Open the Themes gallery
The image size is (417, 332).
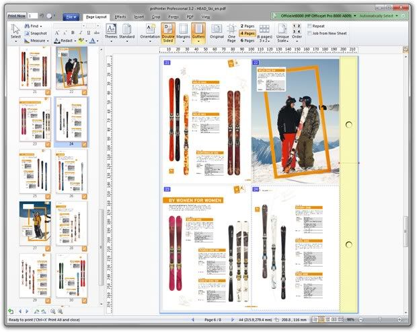(x=111, y=33)
